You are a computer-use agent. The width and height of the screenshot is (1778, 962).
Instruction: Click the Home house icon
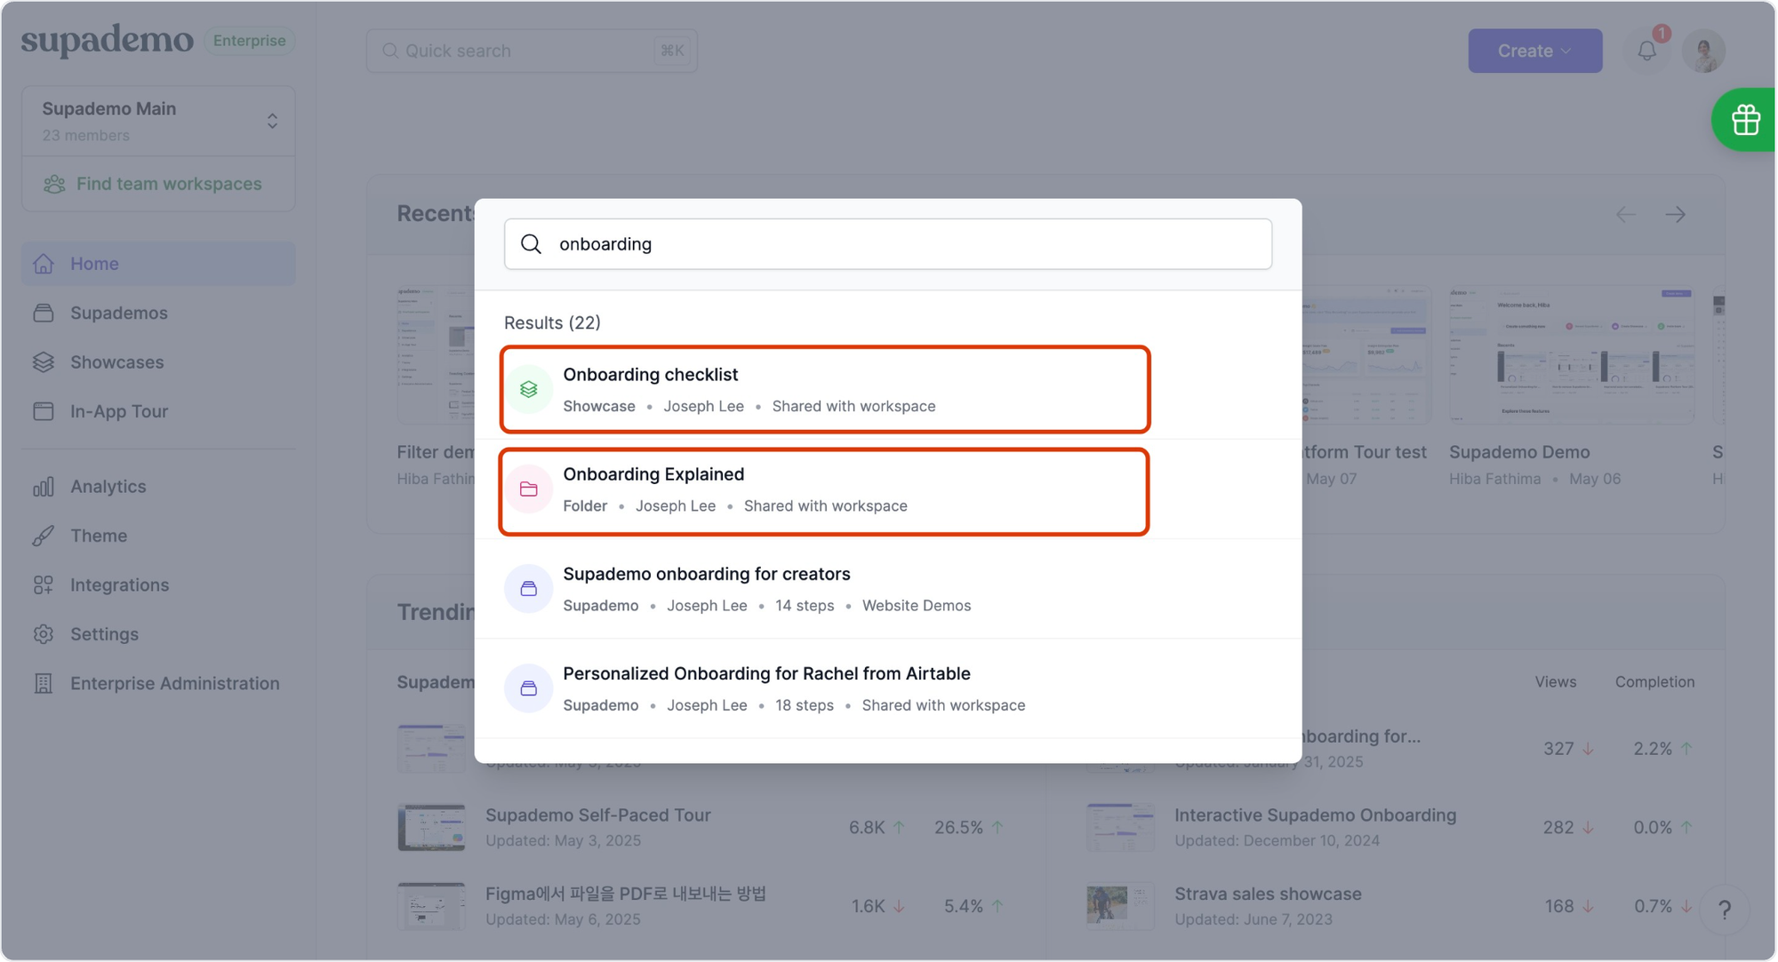click(x=44, y=264)
